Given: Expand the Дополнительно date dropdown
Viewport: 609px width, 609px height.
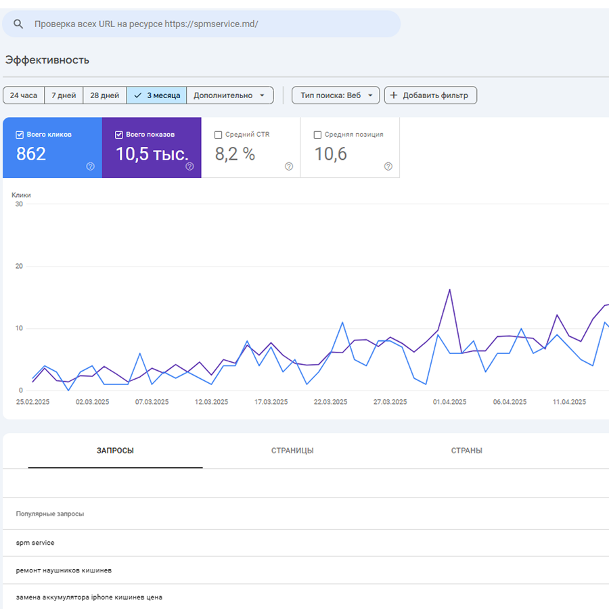Looking at the screenshot, I should coord(229,95).
